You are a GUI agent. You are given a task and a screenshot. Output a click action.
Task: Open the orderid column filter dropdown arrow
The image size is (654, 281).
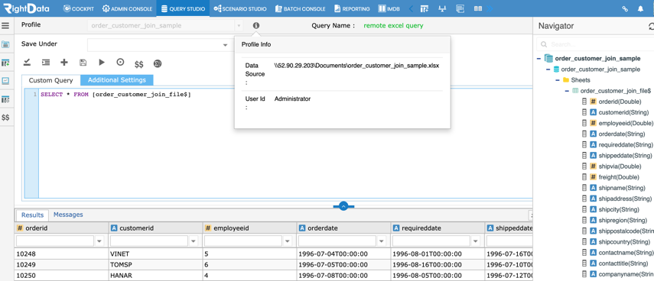click(99, 241)
